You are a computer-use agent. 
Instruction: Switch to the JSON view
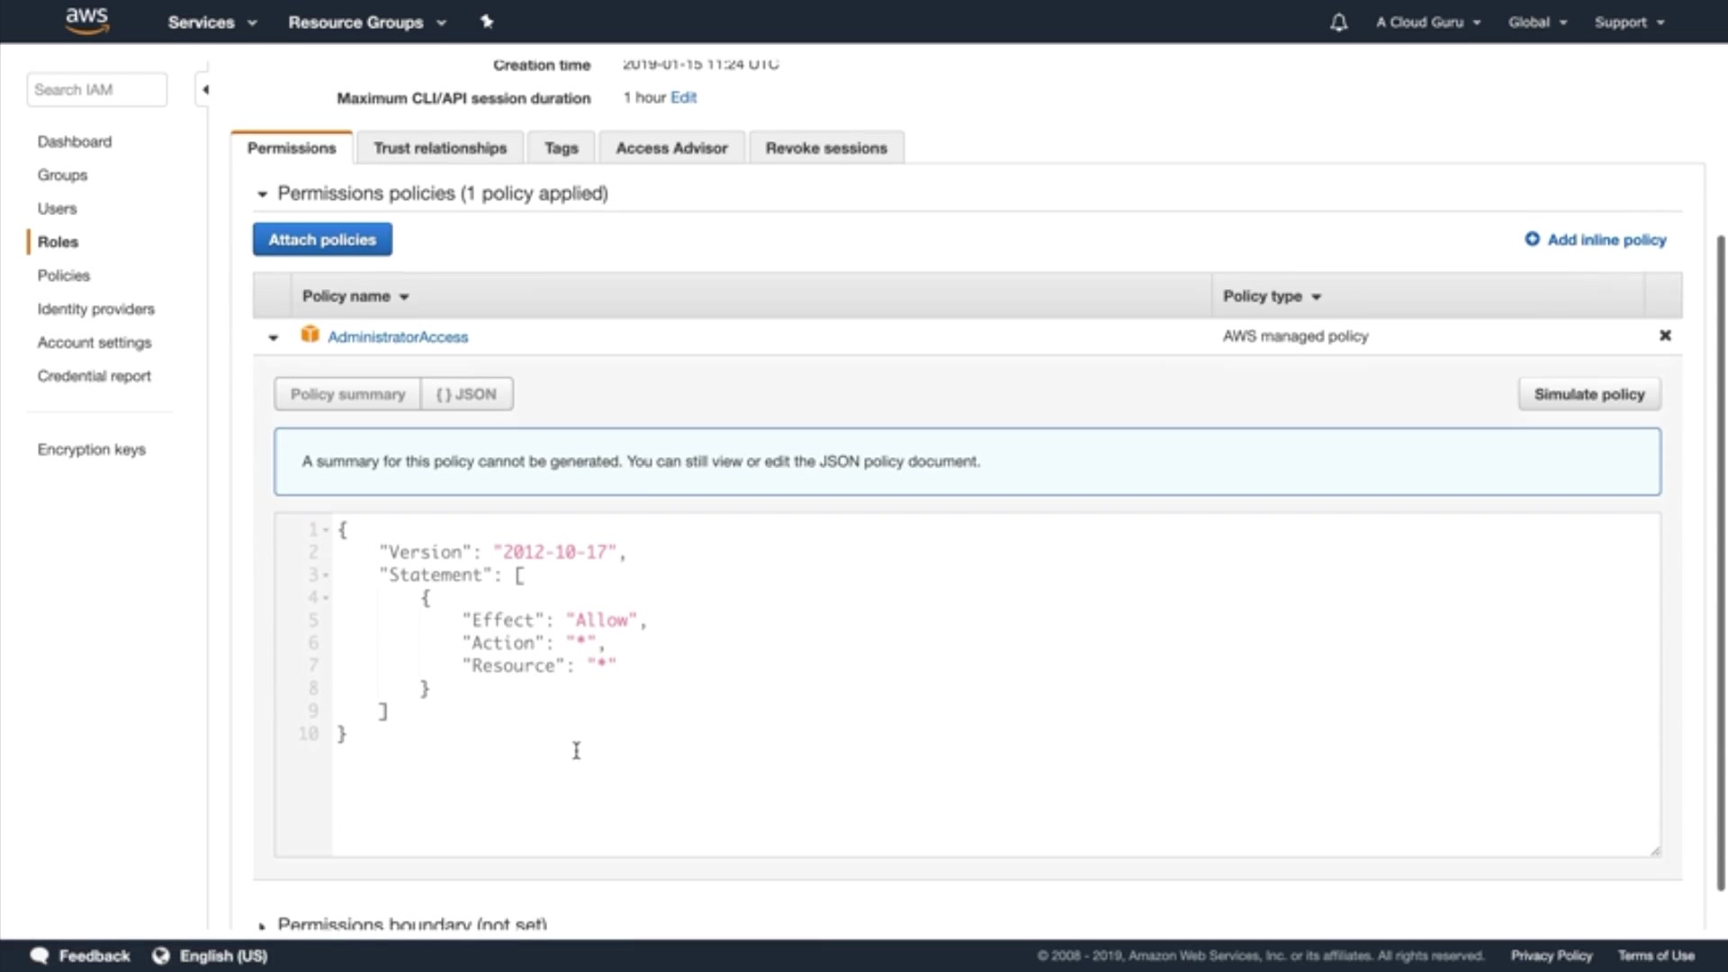tap(466, 394)
